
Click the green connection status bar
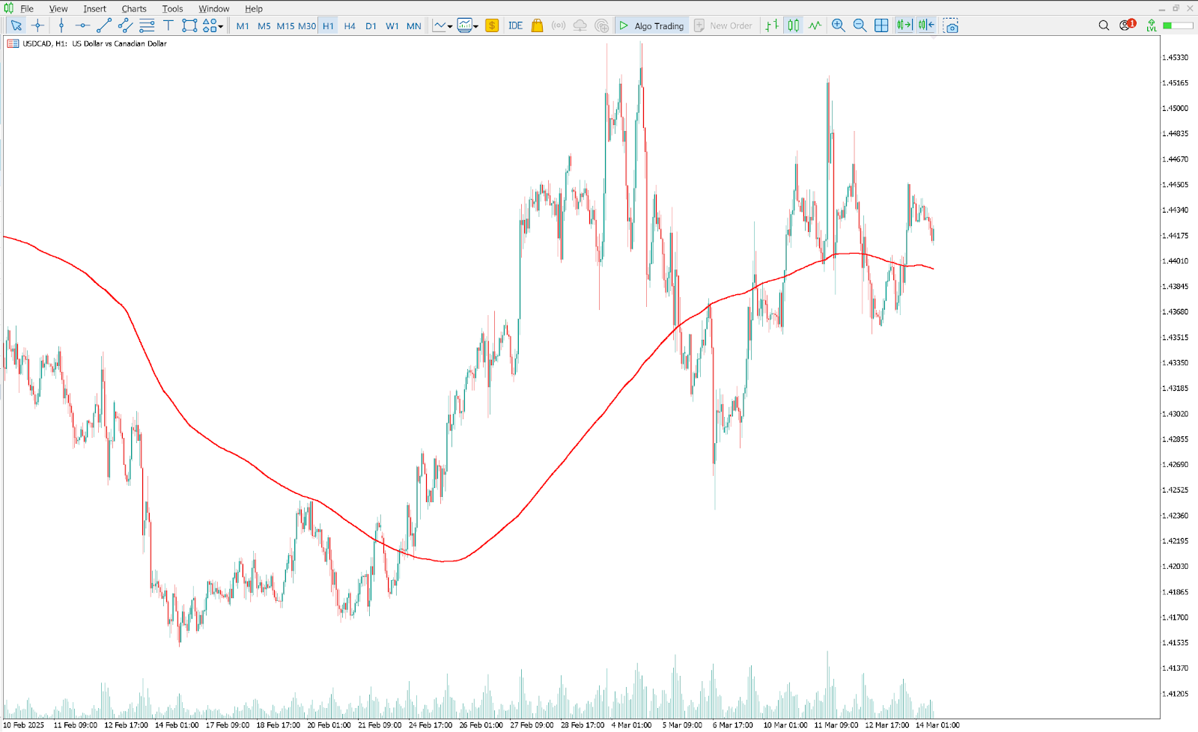click(1178, 25)
